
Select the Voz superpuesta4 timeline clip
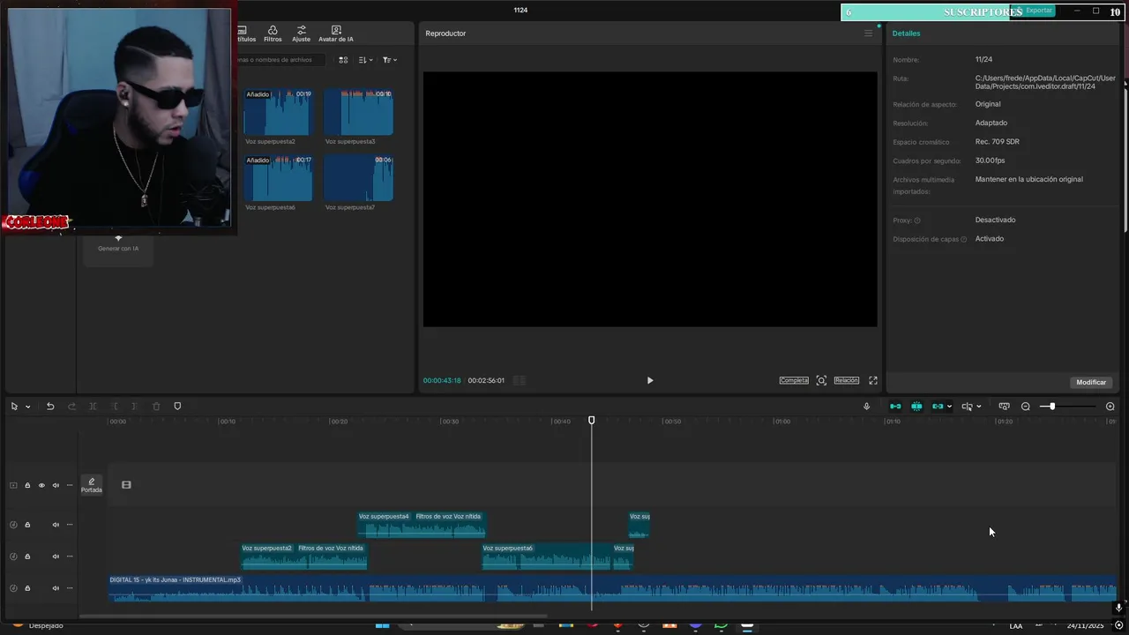click(x=422, y=525)
